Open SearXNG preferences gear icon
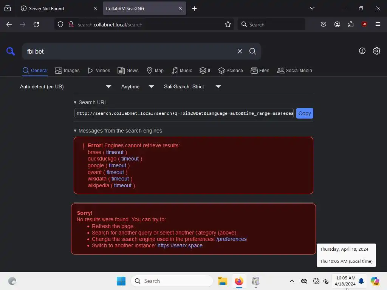This screenshot has height=290, width=387. point(376,51)
